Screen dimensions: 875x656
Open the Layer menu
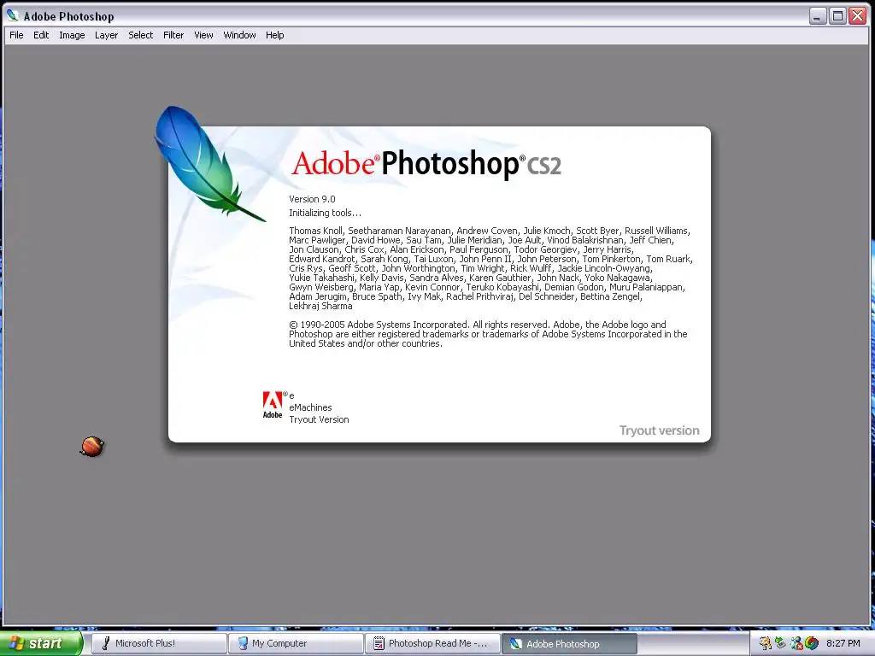point(106,35)
